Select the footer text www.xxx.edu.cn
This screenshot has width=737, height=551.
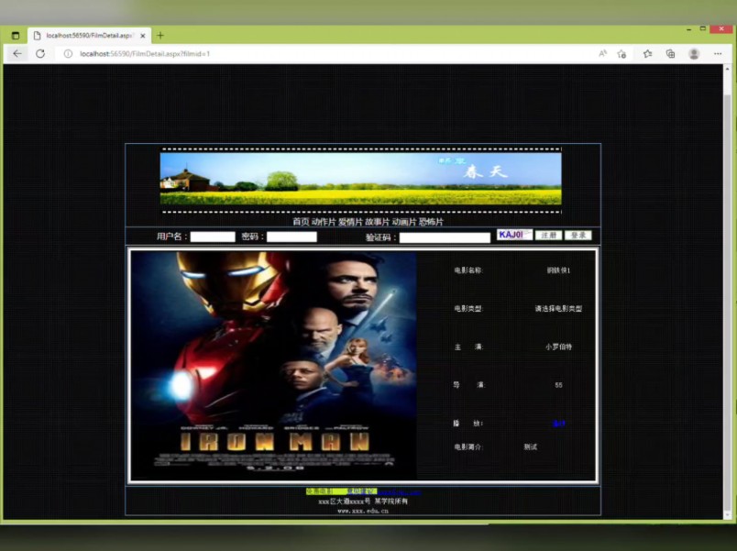click(363, 511)
